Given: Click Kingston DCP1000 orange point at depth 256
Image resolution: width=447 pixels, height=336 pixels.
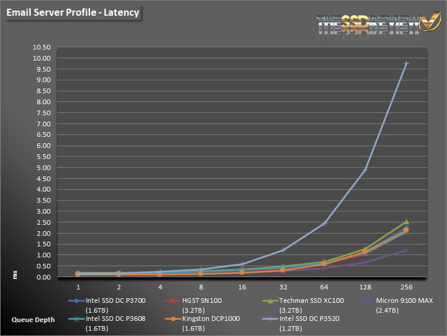Looking at the screenshot, I should (x=406, y=230).
